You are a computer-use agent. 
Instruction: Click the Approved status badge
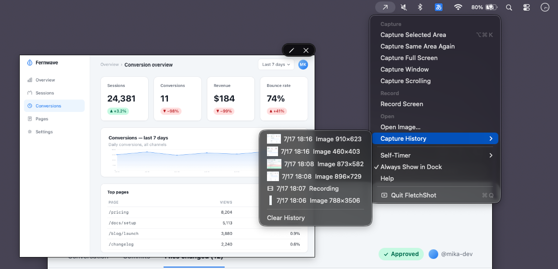[401, 254]
